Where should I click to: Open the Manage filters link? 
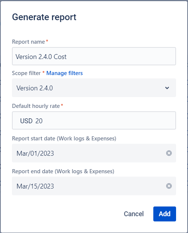click(65, 73)
